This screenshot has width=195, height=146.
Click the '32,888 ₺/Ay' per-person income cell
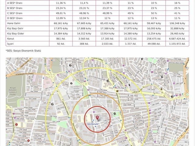coord(177,28)
